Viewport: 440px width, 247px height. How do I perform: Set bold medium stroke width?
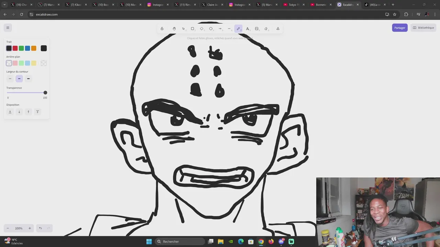click(19, 79)
